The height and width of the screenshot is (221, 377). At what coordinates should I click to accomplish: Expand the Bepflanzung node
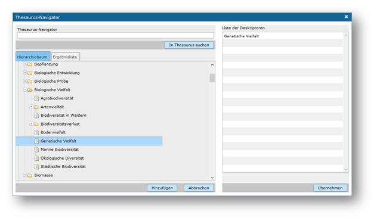(25, 64)
